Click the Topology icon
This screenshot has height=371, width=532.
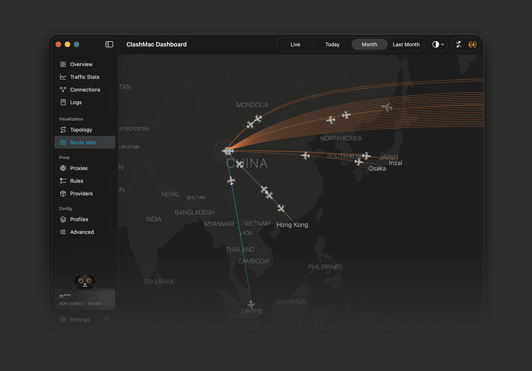[x=63, y=130]
